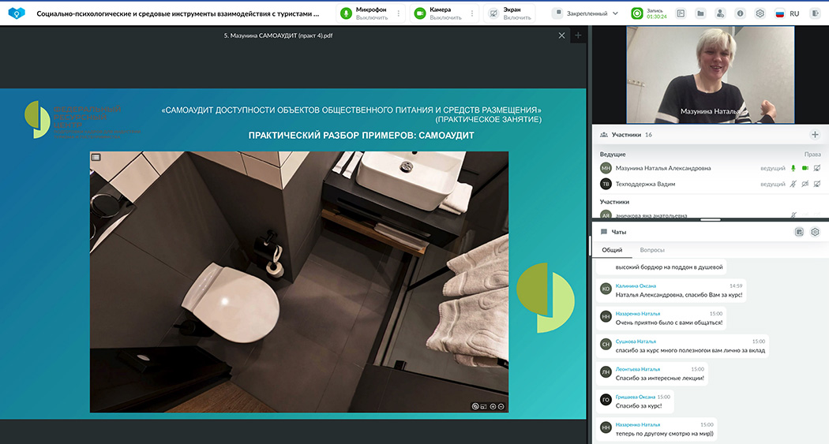The width and height of the screenshot is (829, 444).
Task: Open the camera options three-dot menu
Action: point(473,13)
